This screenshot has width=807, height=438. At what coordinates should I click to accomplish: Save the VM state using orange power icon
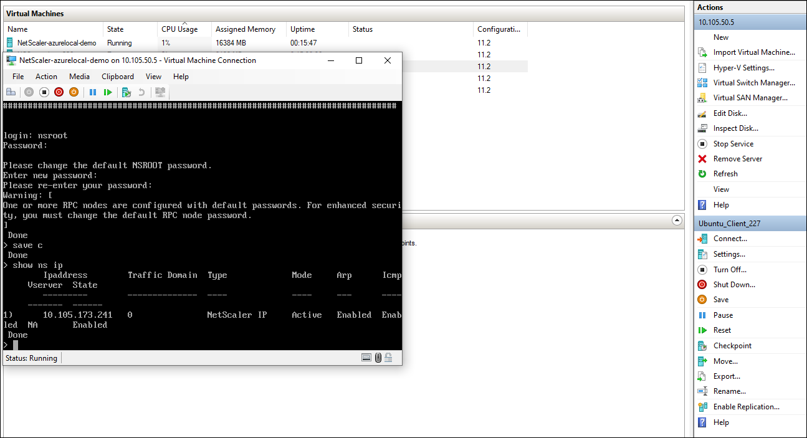(74, 92)
